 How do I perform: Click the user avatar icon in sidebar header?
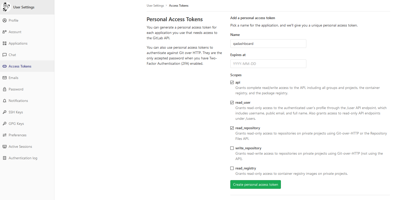pyautogui.click(x=6, y=7)
